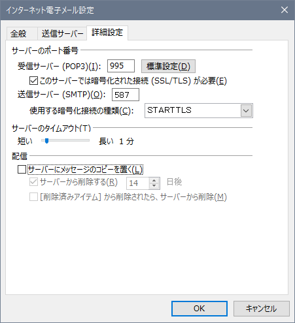Confirm settings with the OK button

pyautogui.click(x=200, y=309)
